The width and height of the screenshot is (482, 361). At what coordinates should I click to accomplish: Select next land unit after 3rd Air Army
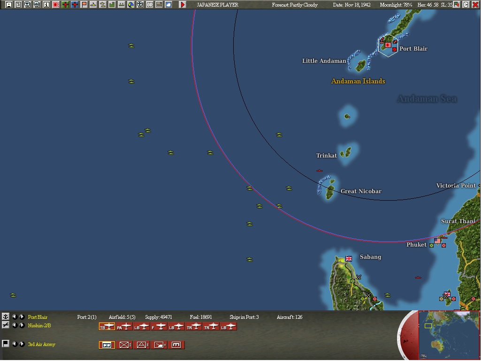point(22,344)
